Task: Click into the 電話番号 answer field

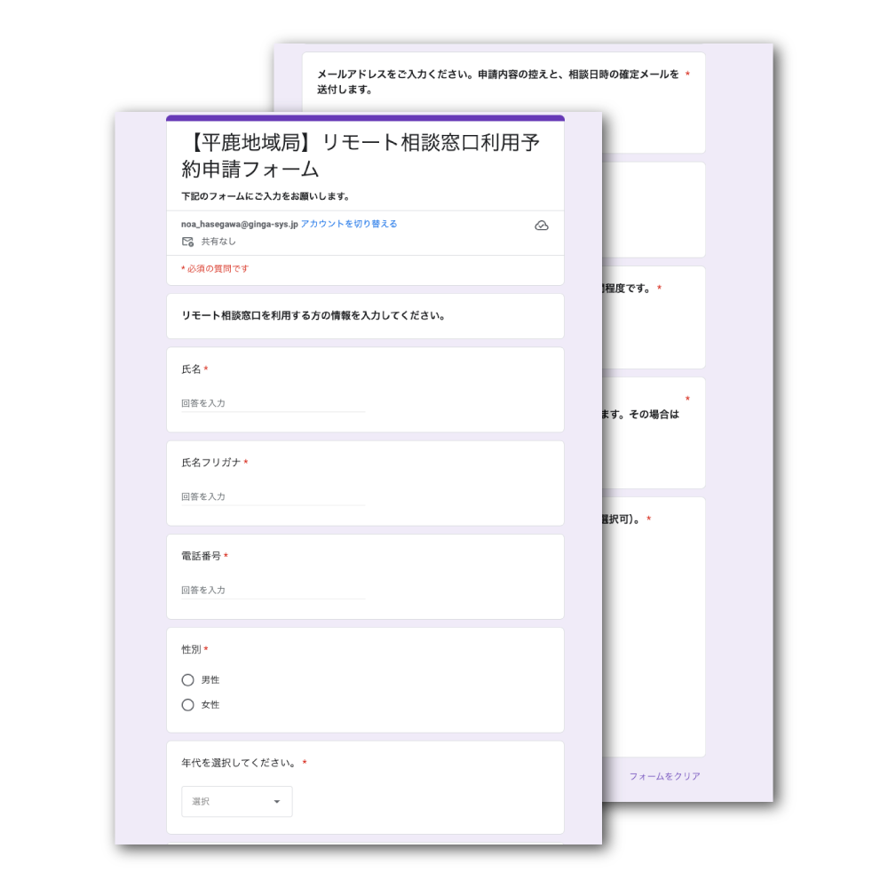Action: point(273,590)
